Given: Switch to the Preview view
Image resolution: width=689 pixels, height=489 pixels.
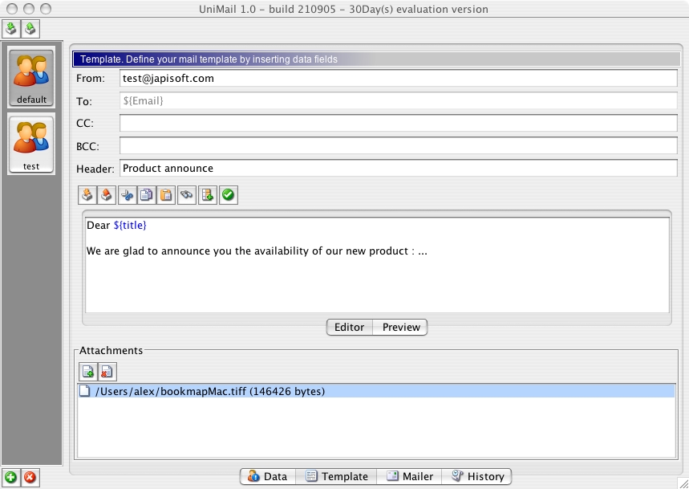Looking at the screenshot, I should tap(401, 327).
